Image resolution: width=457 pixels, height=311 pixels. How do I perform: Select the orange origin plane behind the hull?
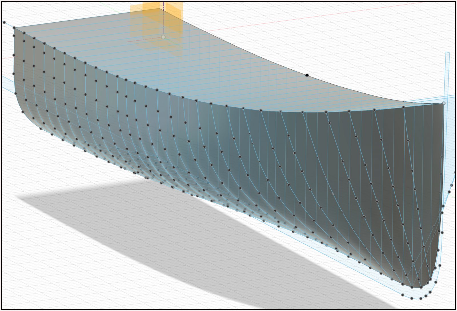[157, 26]
